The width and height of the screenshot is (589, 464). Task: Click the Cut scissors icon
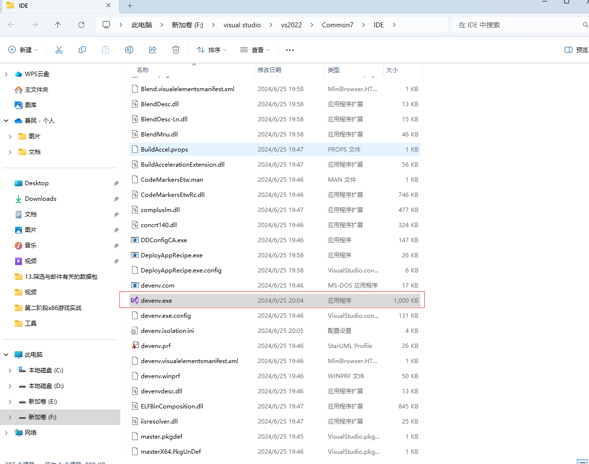coord(59,50)
